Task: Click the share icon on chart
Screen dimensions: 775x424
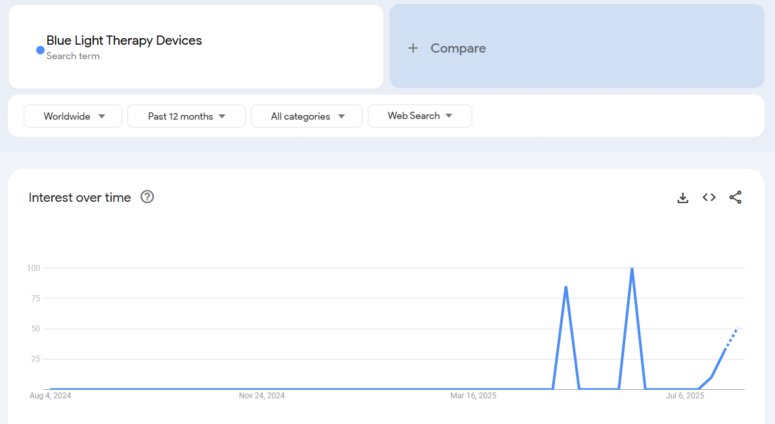Action: pyautogui.click(x=736, y=197)
